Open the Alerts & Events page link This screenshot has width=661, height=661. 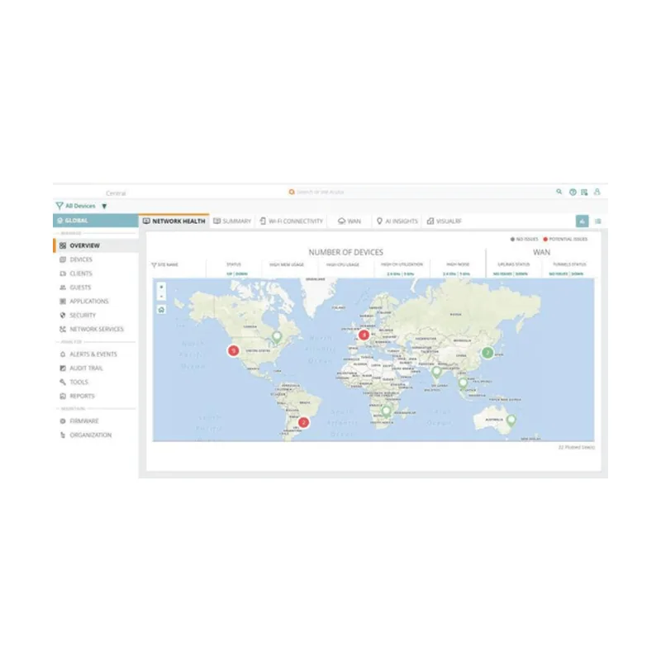click(93, 354)
